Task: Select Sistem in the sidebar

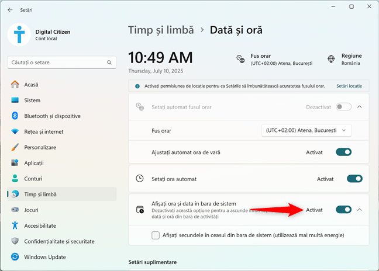Action: click(62, 100)
